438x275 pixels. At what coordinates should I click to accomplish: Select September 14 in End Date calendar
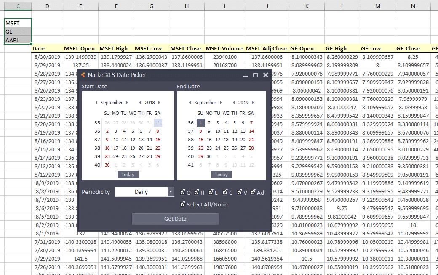tap(251, 131)
